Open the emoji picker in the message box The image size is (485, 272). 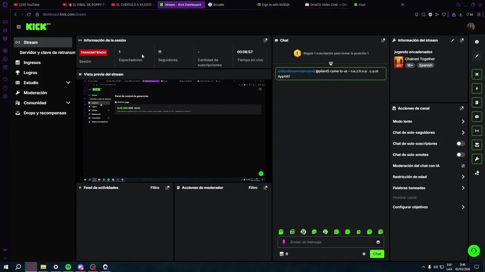tap(378, 242)
